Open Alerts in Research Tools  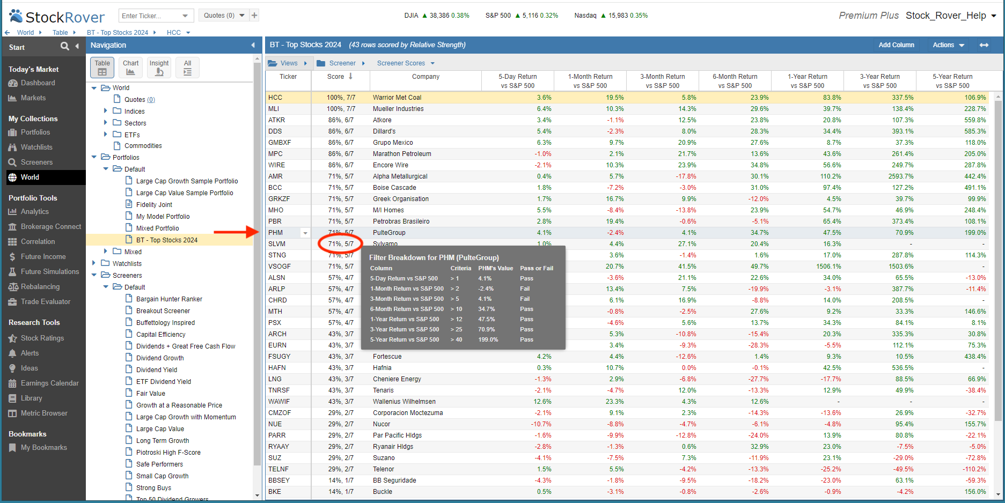[30, 353]
